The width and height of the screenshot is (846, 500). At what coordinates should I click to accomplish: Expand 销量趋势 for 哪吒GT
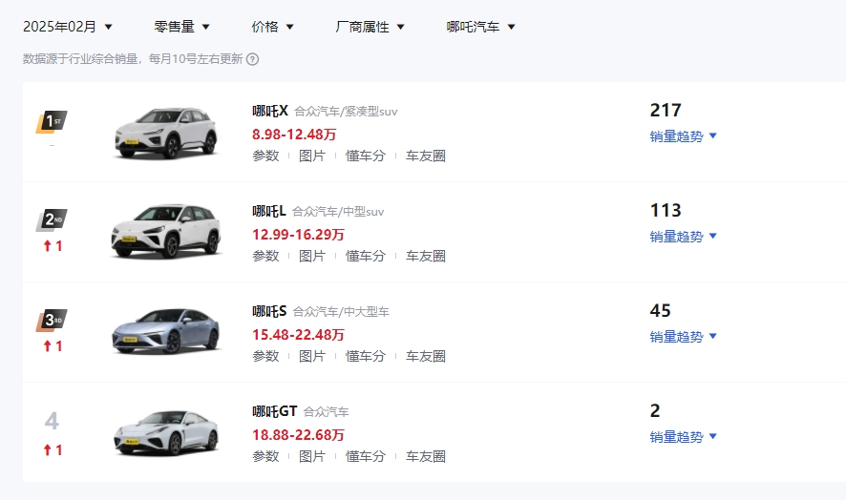683,437
